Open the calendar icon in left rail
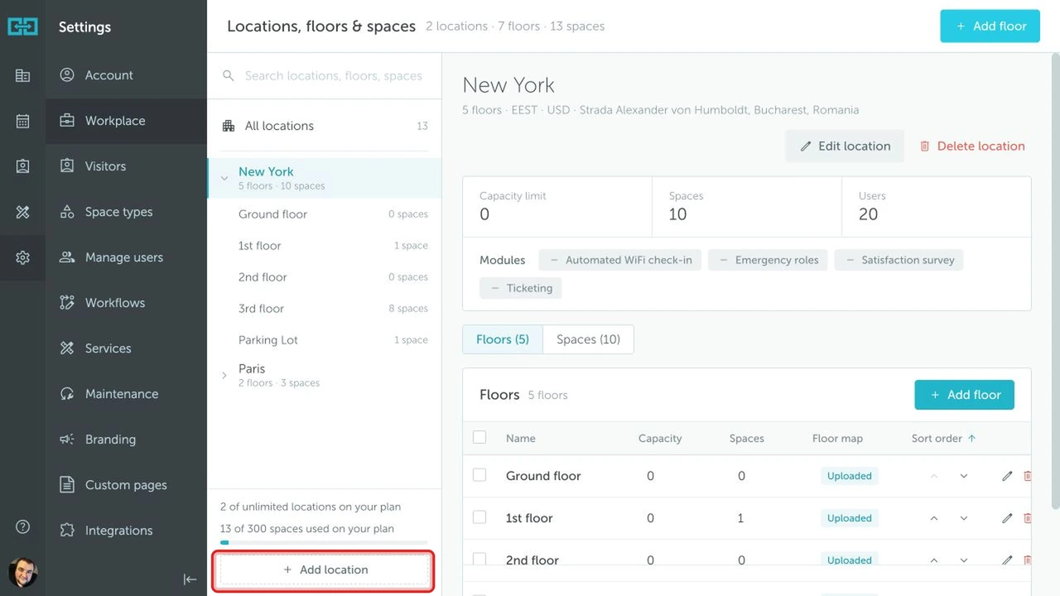 [22, 121]
